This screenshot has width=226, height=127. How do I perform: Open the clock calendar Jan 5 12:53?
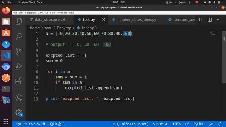pos(119,2)
